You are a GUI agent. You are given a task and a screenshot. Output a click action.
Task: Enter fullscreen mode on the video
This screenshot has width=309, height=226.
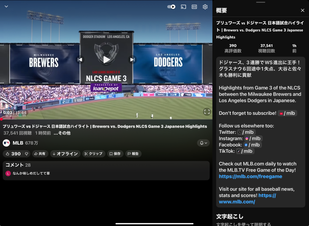click(207, 112)
